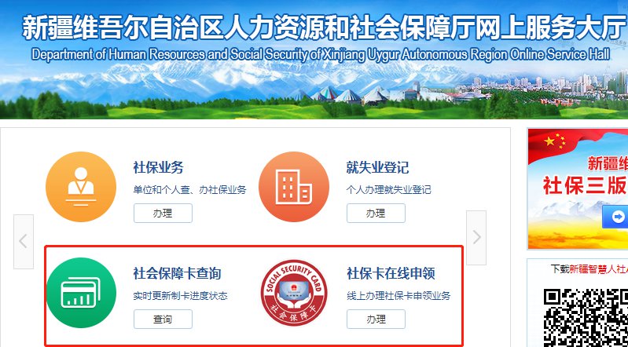Show next services with the right chevron

476,238
